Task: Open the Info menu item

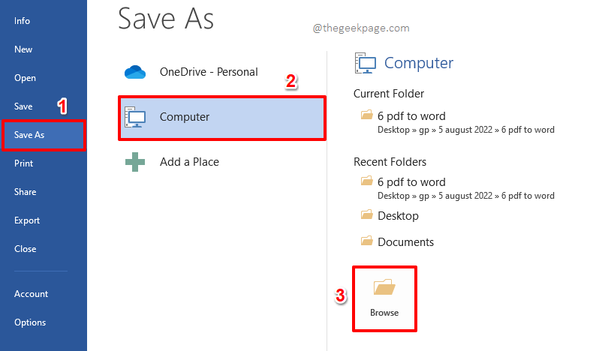Action: (x=23, y=21)
